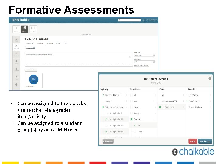Close the ABC District Group 1 dialog
The width and height of the screenshot is (219, 164).
coord(210,78)
